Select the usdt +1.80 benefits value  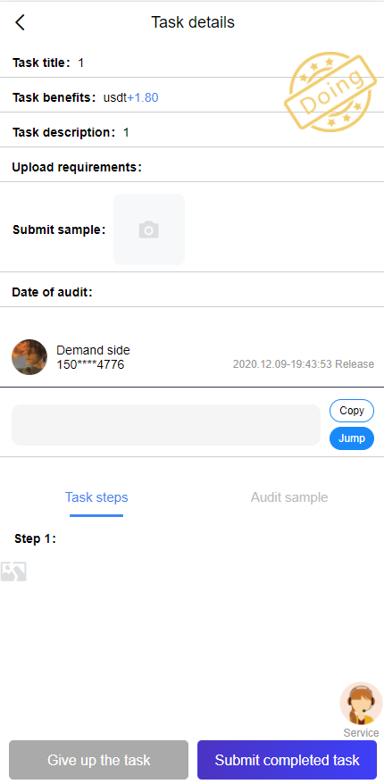click(131, 97)
